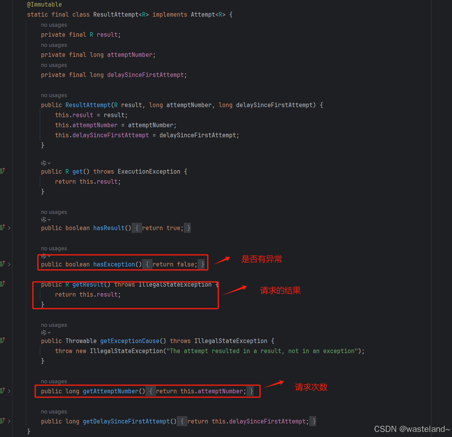Click 'no usages' above the ResultAttempt constructor
This screenshot has height=437, width=452.
click(x=54, y=95)
